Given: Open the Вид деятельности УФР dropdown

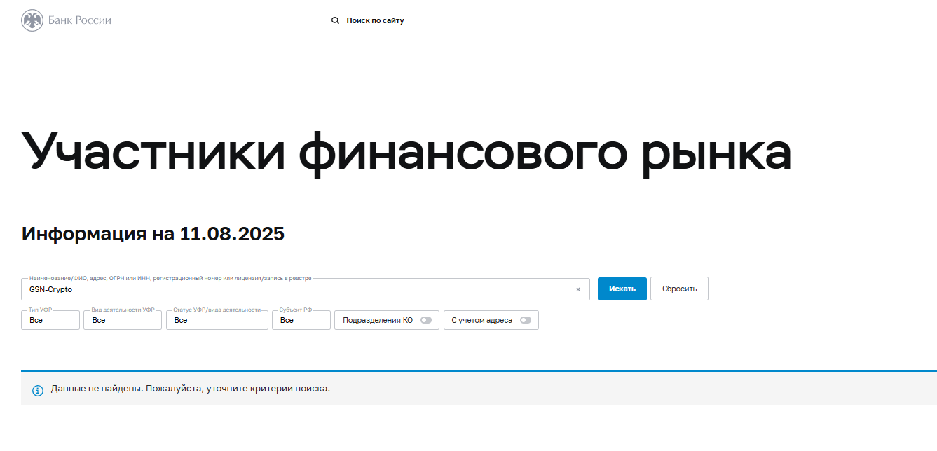Looking at the screenshot, I should point(123,320).
